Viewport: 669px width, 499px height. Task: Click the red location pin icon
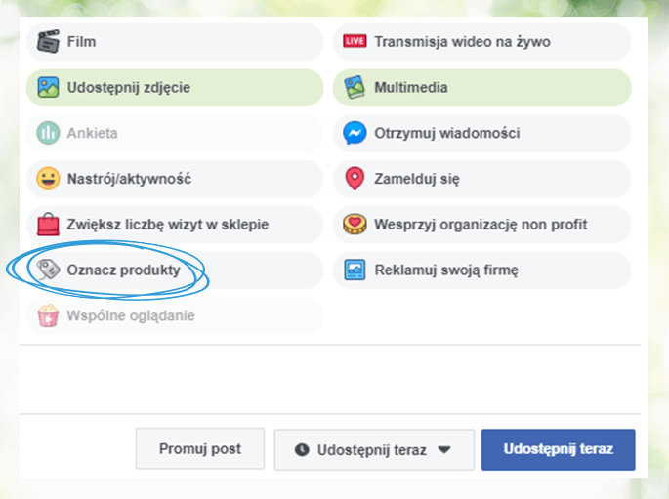[355, 179]
